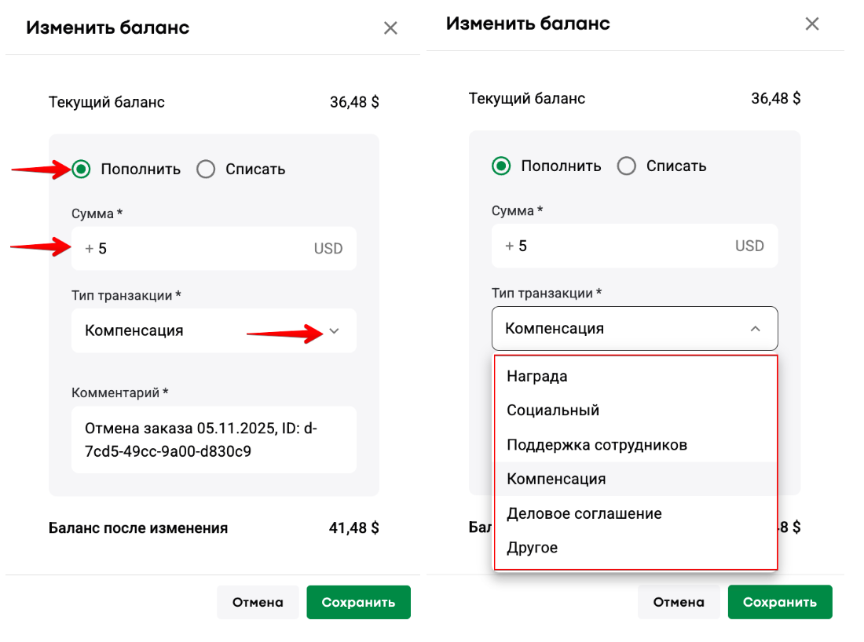This screenshot has height=642, width=864.
Task: Close the left Изменить баланс dialog
Action: pyautogui.click(x=390, y=28)
